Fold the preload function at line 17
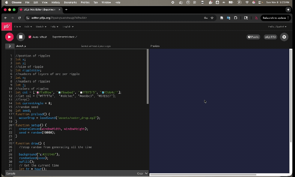The height and width of the screenshot is (177, 295). click(14, 114)
